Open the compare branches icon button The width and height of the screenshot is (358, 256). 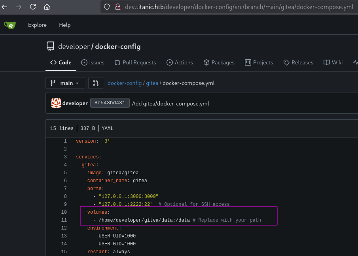[96, 83]
